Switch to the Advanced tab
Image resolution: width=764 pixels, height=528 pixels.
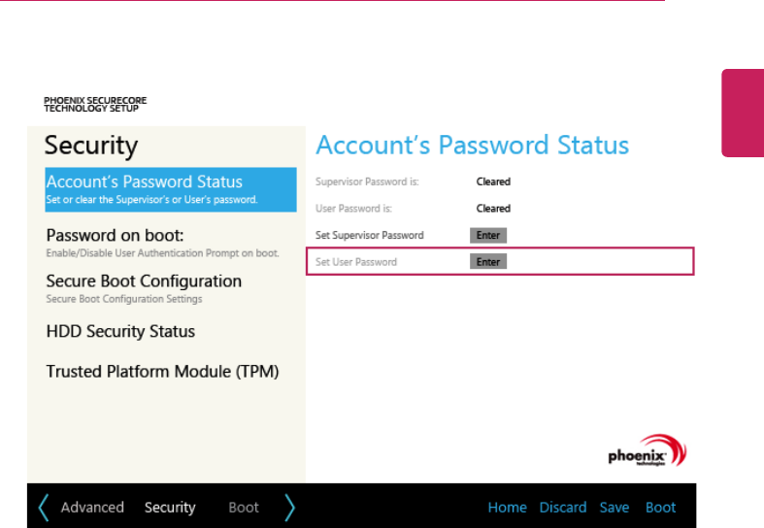(x=92, y=507)
